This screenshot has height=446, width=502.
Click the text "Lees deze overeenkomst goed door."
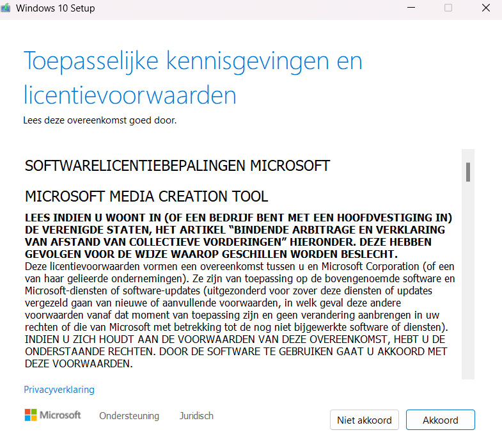[x=100, y=120]
